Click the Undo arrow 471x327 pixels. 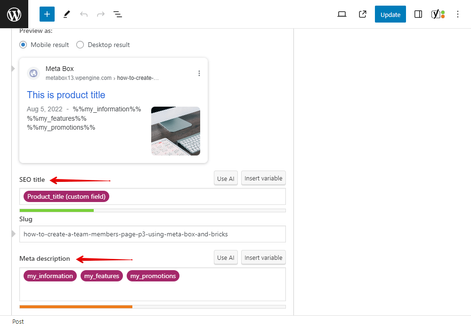(84, 14)
